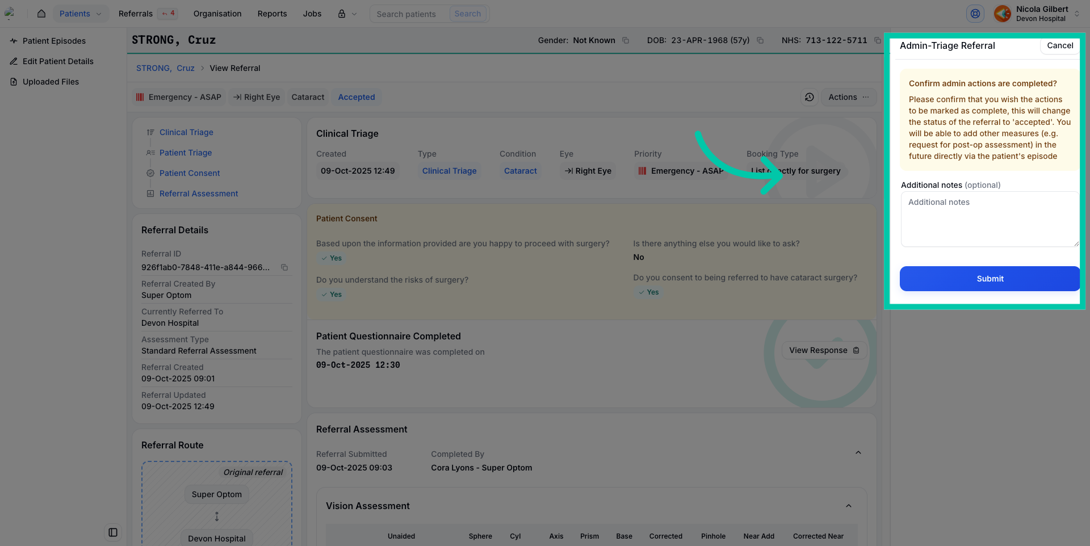
Task: Click the Referrals notification count badge
Action: point(168,14)
